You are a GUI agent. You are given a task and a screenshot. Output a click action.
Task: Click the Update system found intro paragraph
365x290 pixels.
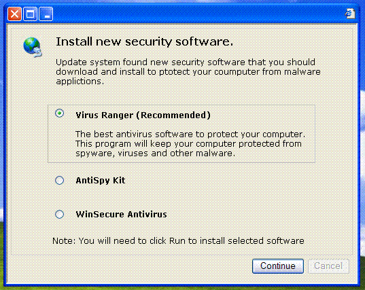coord(188,71)
